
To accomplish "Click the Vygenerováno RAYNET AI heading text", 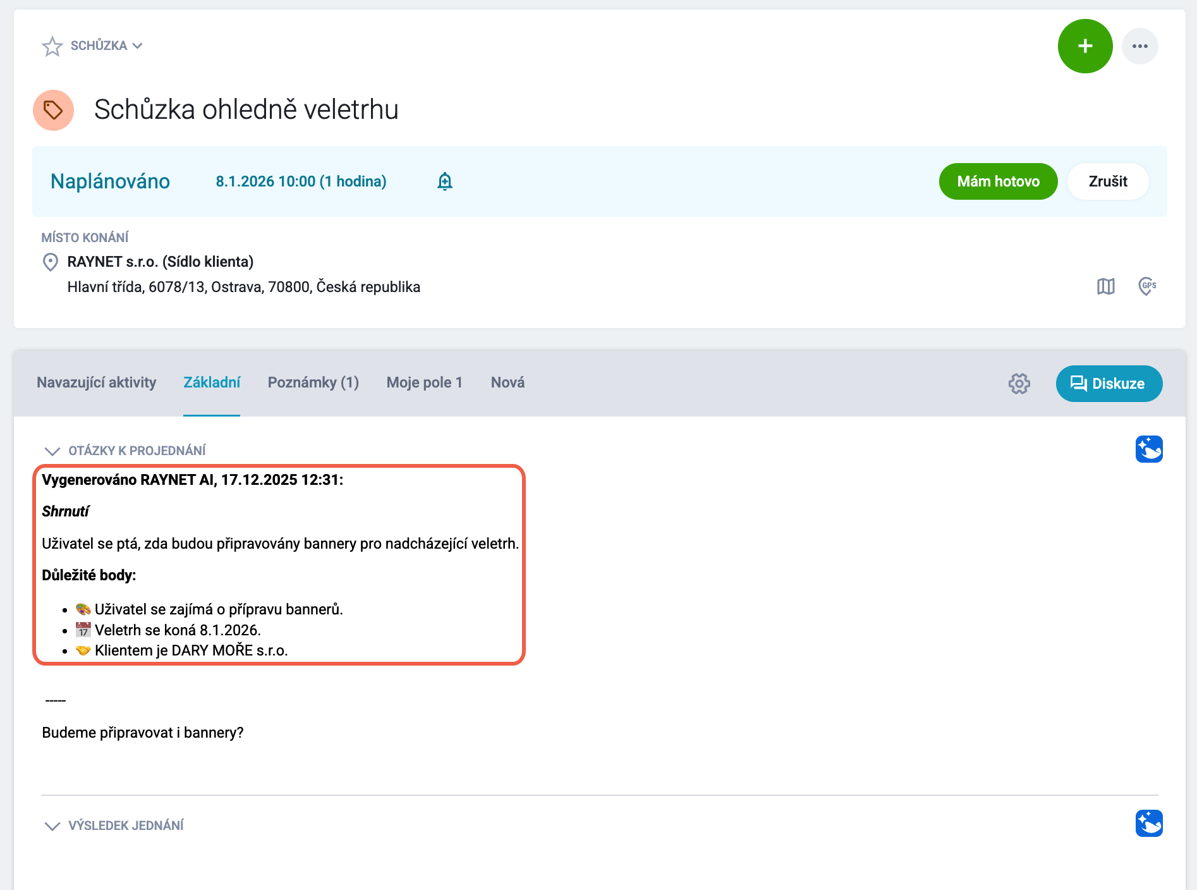I will click(x=193, y=480).
